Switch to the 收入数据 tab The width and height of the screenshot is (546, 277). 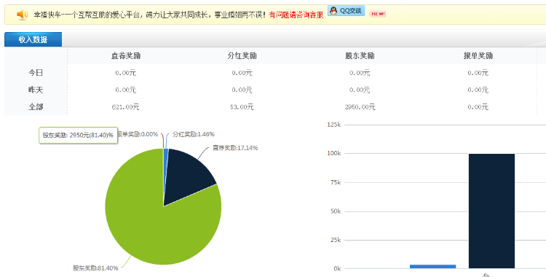point(33,39)
